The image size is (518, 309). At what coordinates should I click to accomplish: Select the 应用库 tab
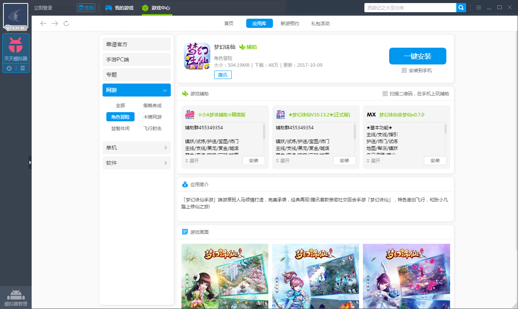click(x=259, y=24)
